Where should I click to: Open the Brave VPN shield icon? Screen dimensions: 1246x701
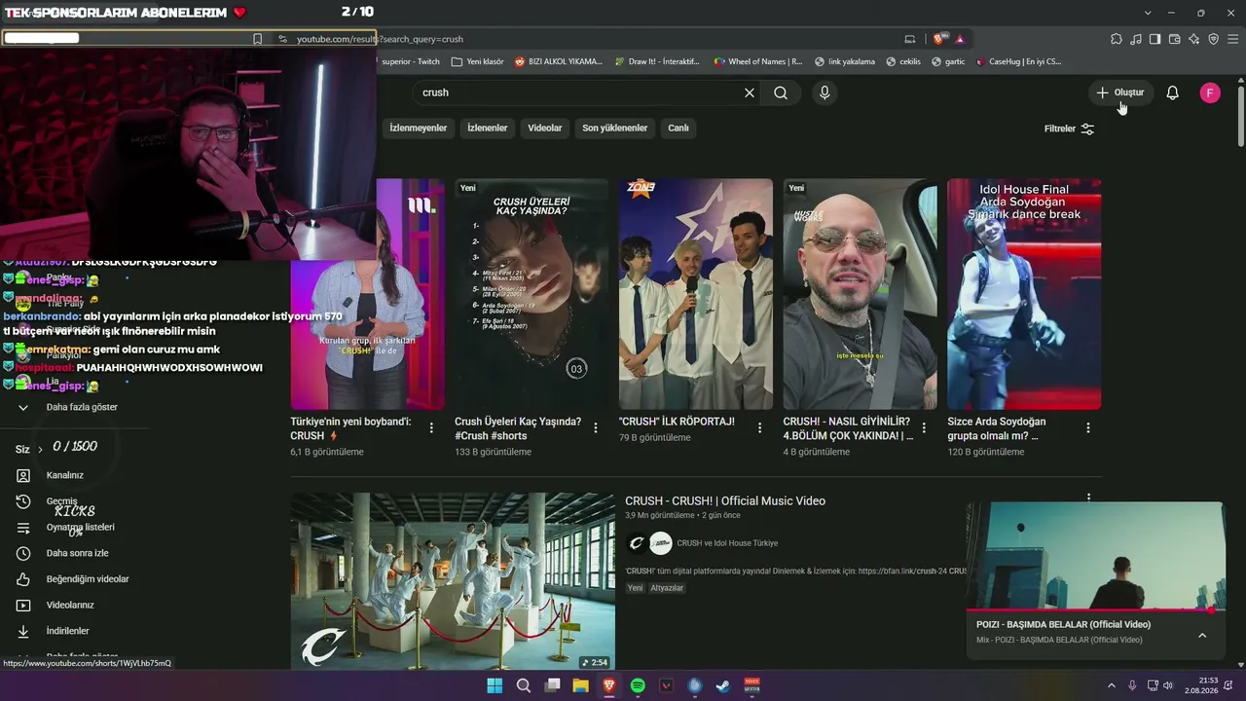tap(1213, 39)
